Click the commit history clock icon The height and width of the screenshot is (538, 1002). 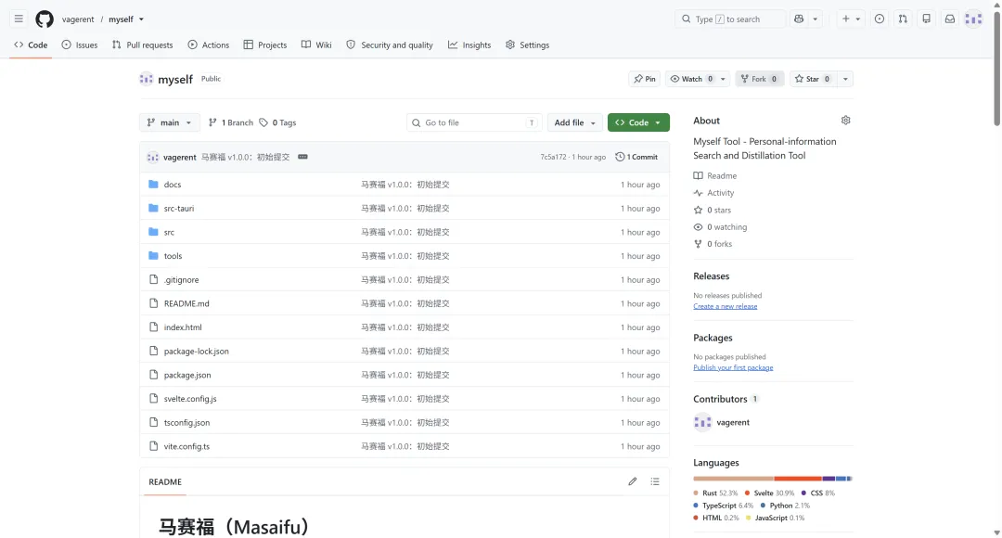[620, 157]
